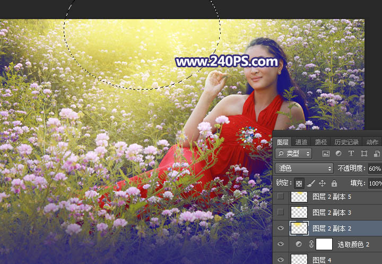The image size is (382, 264).
Task: Filter layers by type (T) icon
Action: pos(351,154)
